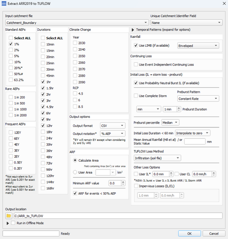The image size is (228, 239).
Task: Click the ARR app icon in title bar
Action: 4,4
